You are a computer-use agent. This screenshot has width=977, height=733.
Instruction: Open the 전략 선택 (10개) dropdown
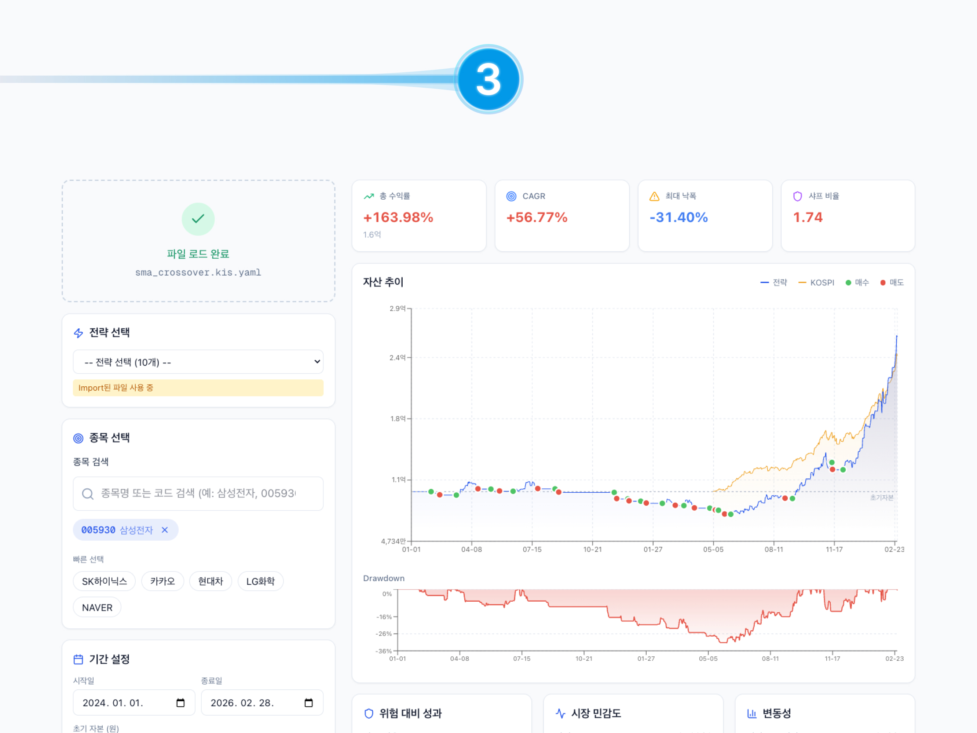tap(198, 362)
